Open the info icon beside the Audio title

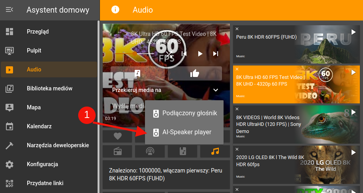(x=115, y=10)
